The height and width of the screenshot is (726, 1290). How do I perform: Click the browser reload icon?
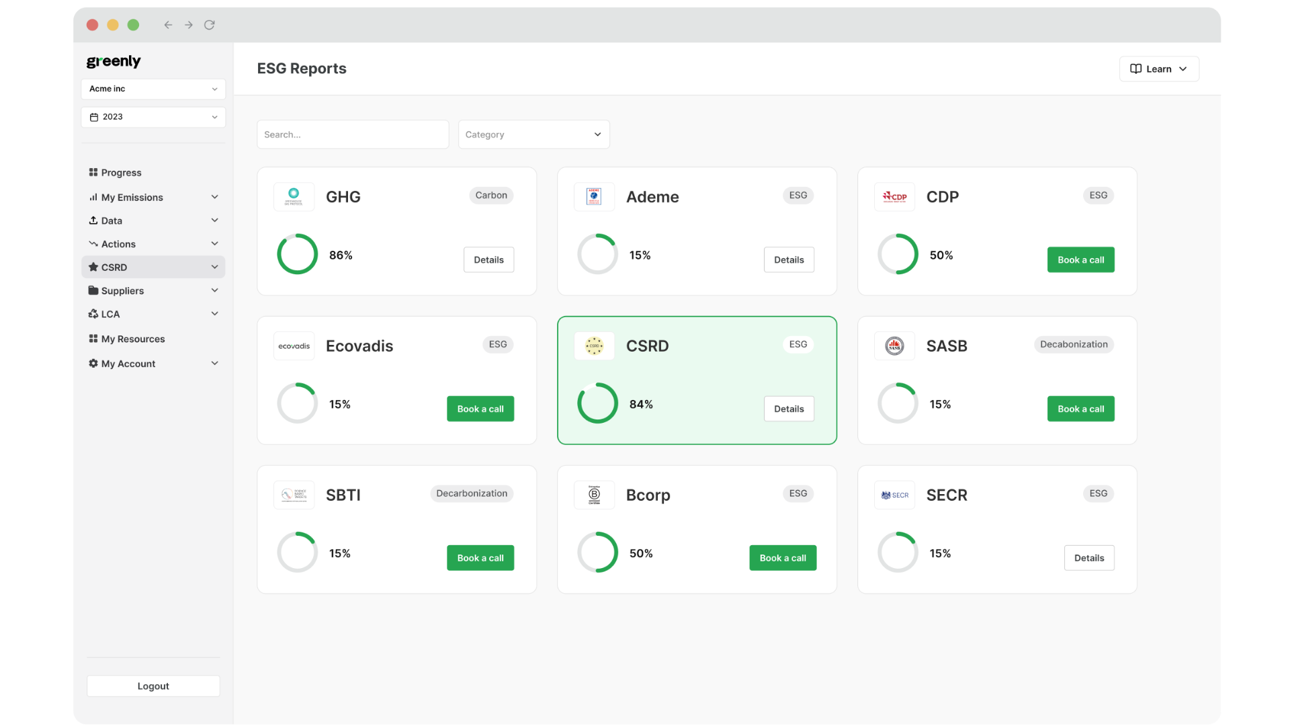[210, 25]
